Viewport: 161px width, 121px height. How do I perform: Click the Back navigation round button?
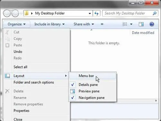coord(7,13)
